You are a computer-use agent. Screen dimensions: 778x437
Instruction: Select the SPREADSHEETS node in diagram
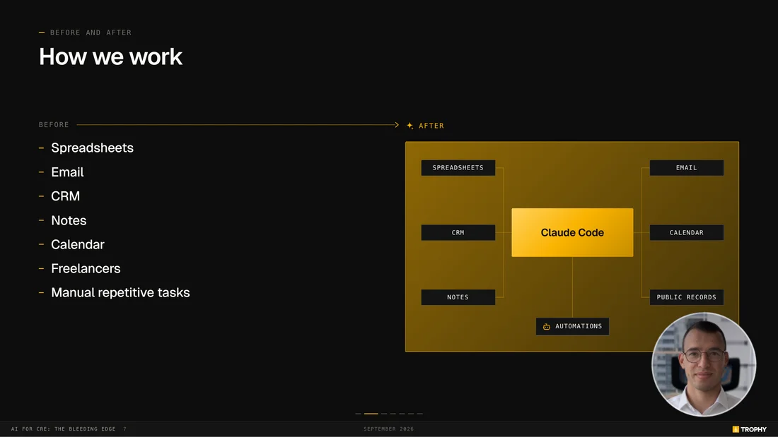458,167
